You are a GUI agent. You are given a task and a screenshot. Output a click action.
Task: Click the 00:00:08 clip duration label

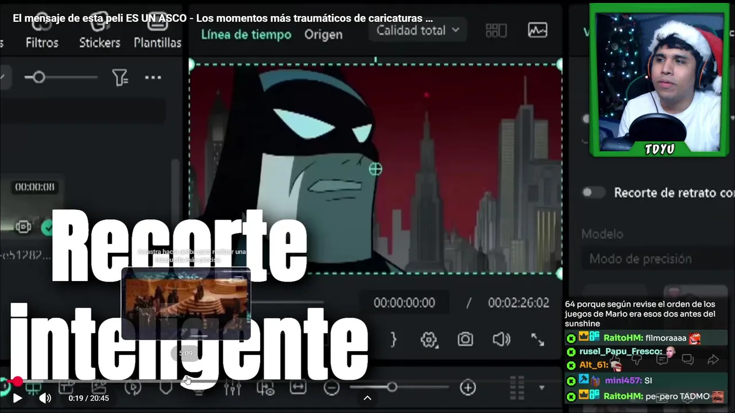click(35, 187)
